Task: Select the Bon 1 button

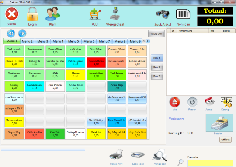Action: (x=157, y=58)
